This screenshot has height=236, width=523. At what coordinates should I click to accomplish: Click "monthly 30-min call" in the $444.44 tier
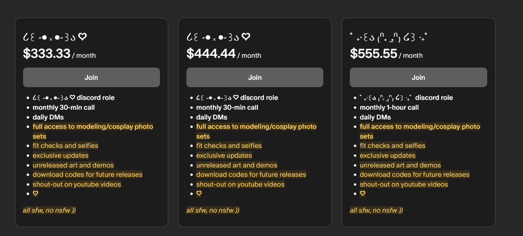(227, 107)
